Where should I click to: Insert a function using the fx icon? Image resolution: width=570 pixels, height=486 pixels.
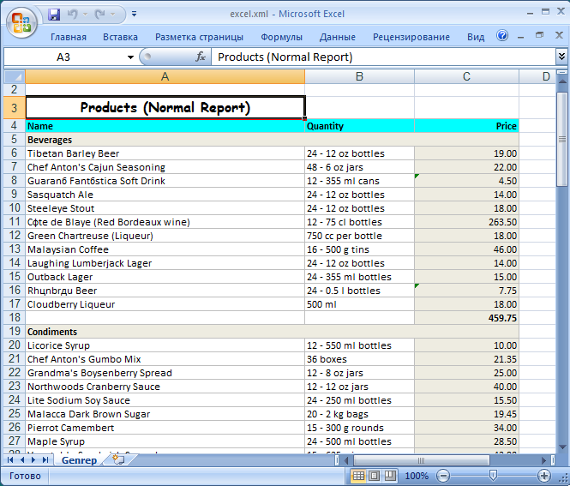tap(201, 57)
